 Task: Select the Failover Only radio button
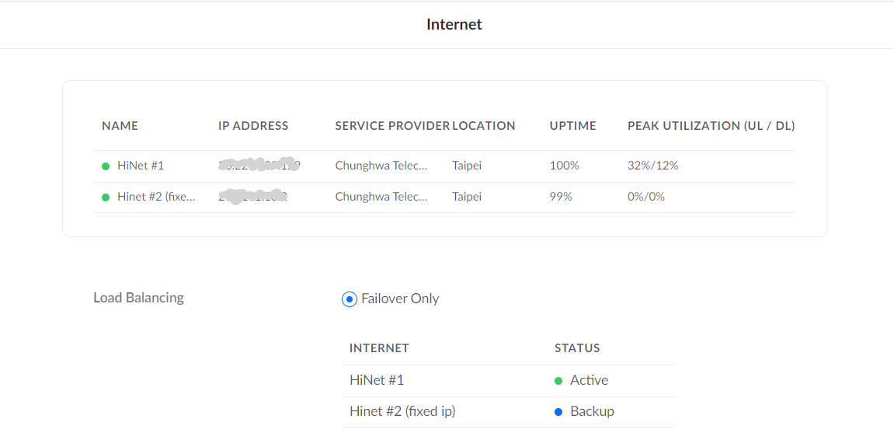tap(350, 299)
